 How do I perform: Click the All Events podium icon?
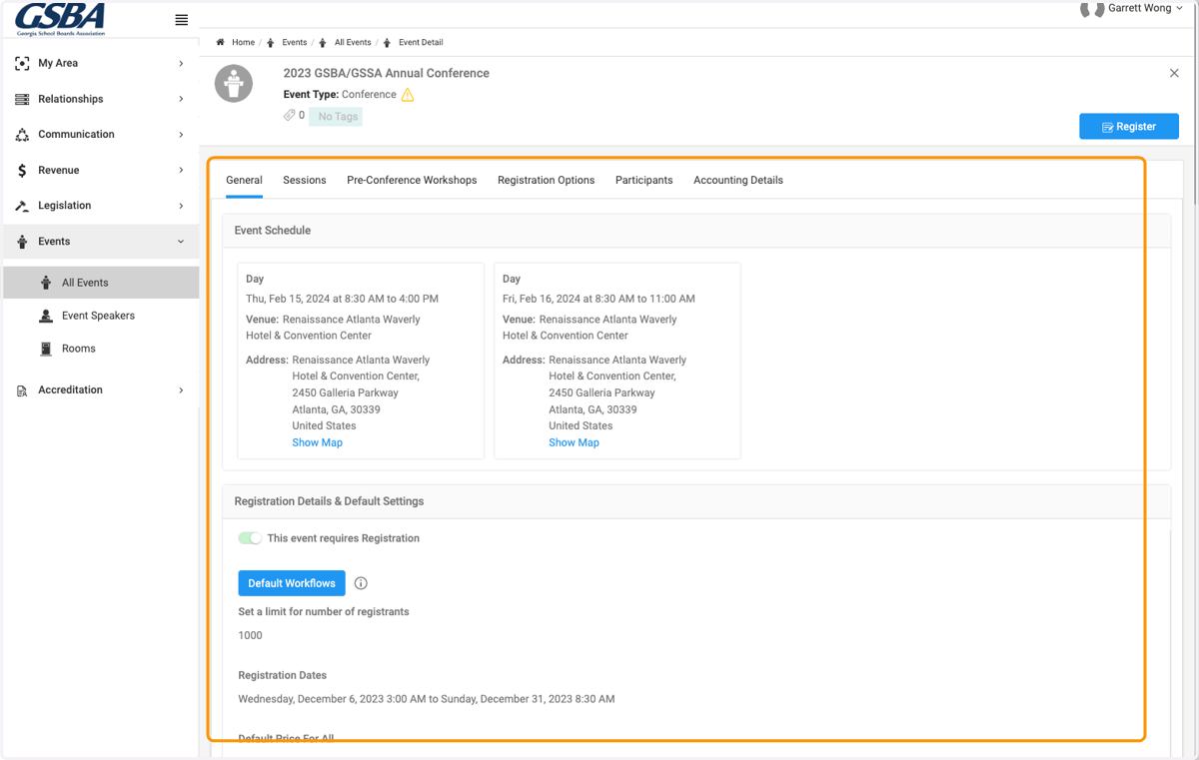pyautogui.click(x=46, y=283)
